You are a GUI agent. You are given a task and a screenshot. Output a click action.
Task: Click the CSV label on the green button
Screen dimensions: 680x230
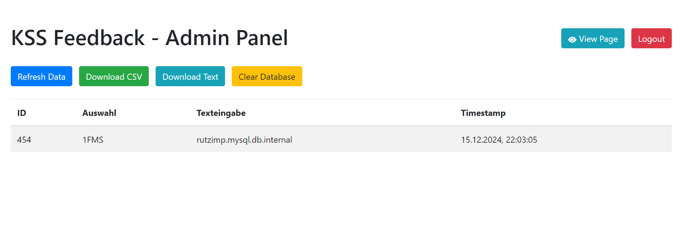tap(134, 77)
